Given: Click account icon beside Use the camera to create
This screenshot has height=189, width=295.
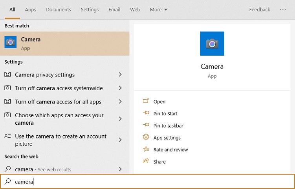Looking at the screenshot, I should point(7,136).
